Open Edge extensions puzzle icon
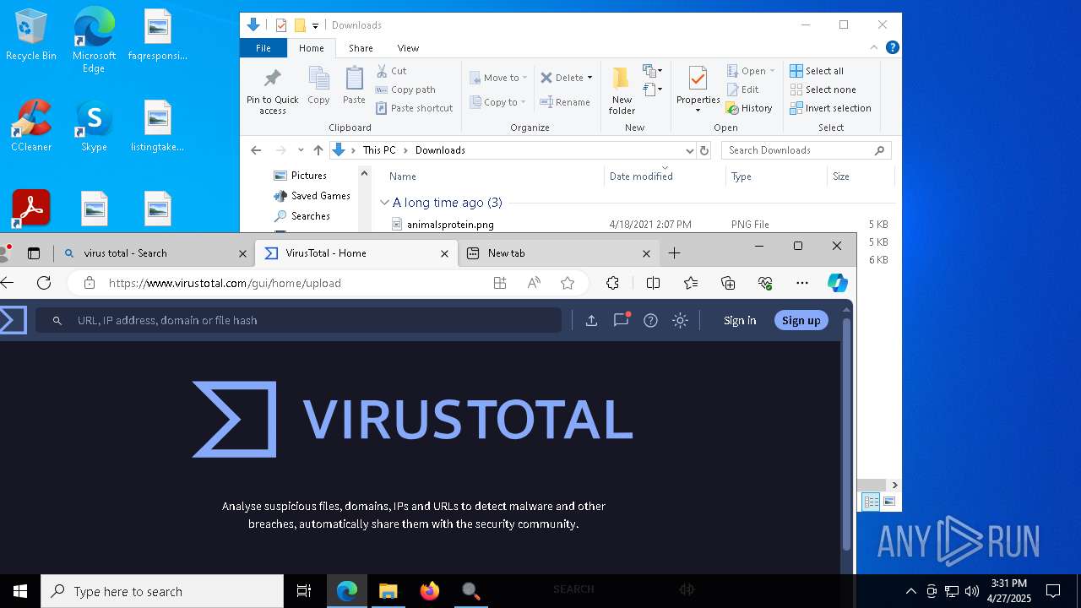Image resolution: width=1081 pixels, height=608 pixels. (x=612, y=283)
